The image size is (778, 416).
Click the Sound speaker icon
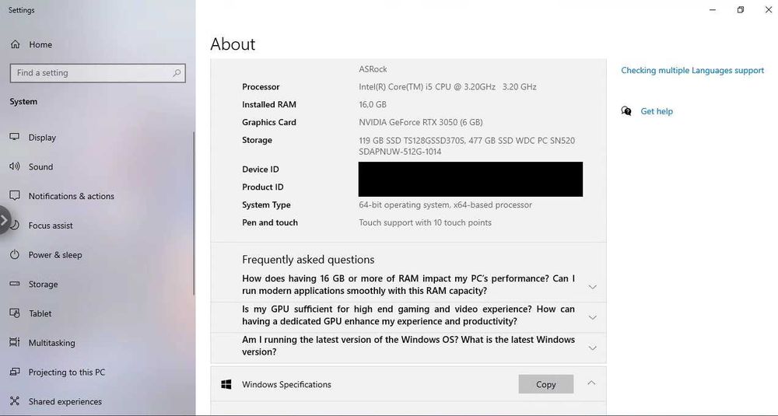(x=15, y=166)
